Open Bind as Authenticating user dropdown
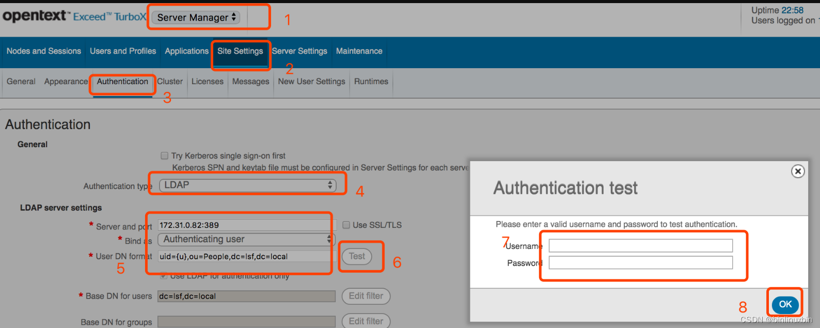The image size is (820, 328). (x=247, y=240)
